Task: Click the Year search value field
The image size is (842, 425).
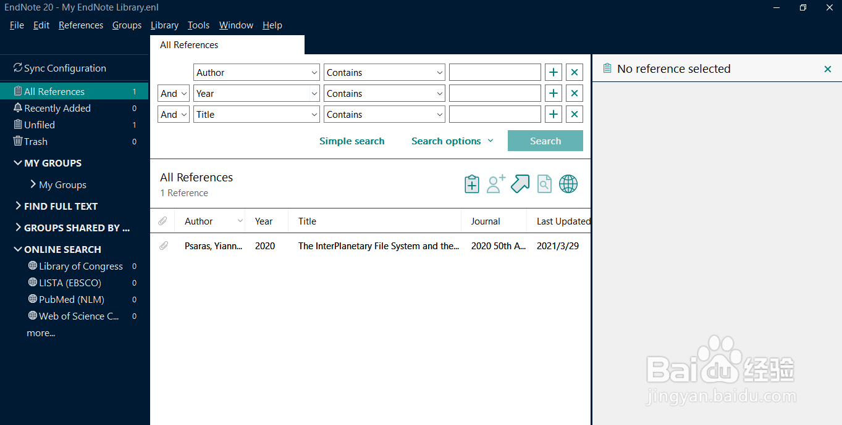Action: [x=495, y=94]
